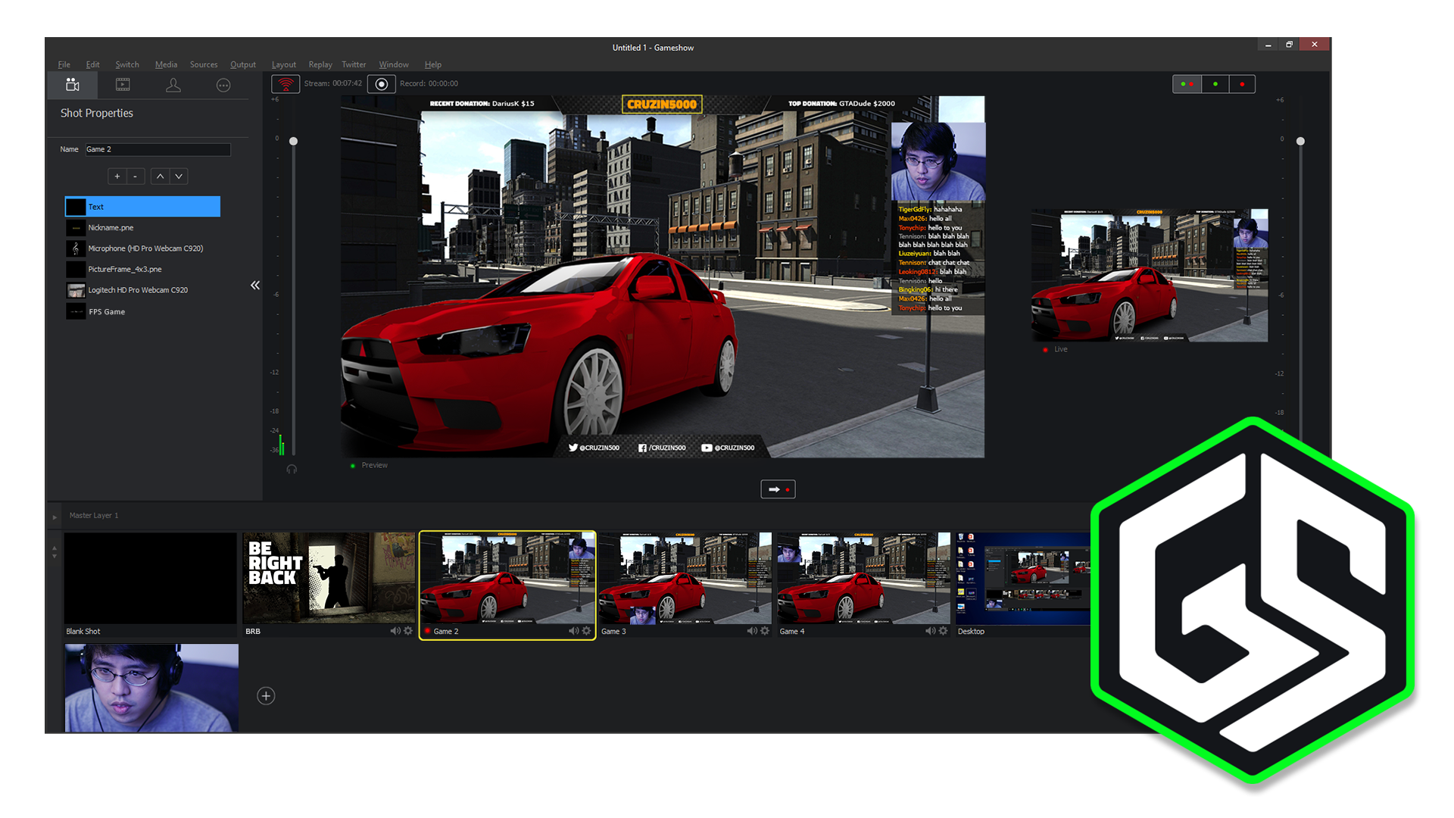
Task: Open the Replay menu
Action: tap(320, 65)
